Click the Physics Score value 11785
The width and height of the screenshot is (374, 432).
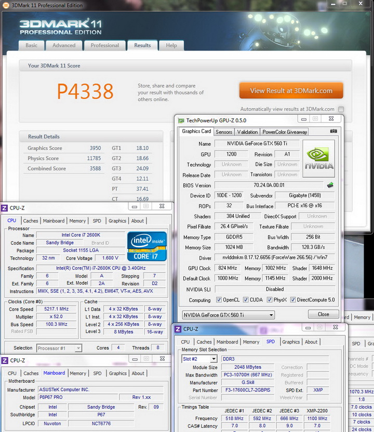pyautogui.click(x=94, y=158)
